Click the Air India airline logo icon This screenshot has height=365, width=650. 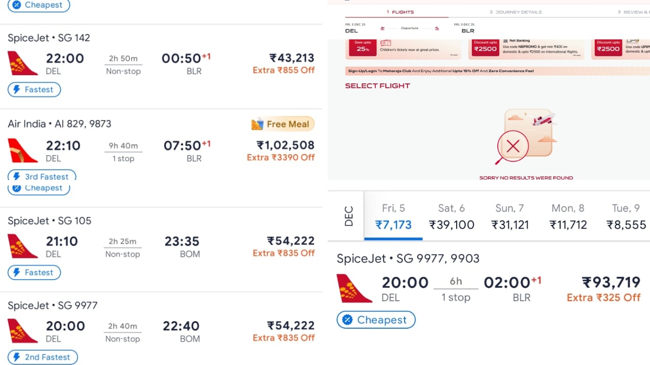click(22, 150)
